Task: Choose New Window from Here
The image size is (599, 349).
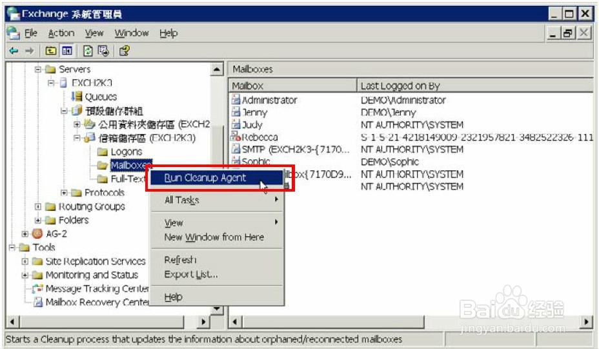Action: tap(217, 237)
